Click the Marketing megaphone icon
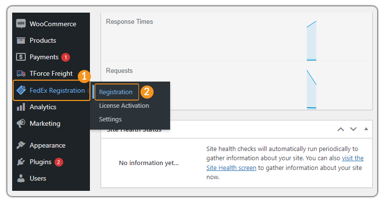 coord(21,123)
